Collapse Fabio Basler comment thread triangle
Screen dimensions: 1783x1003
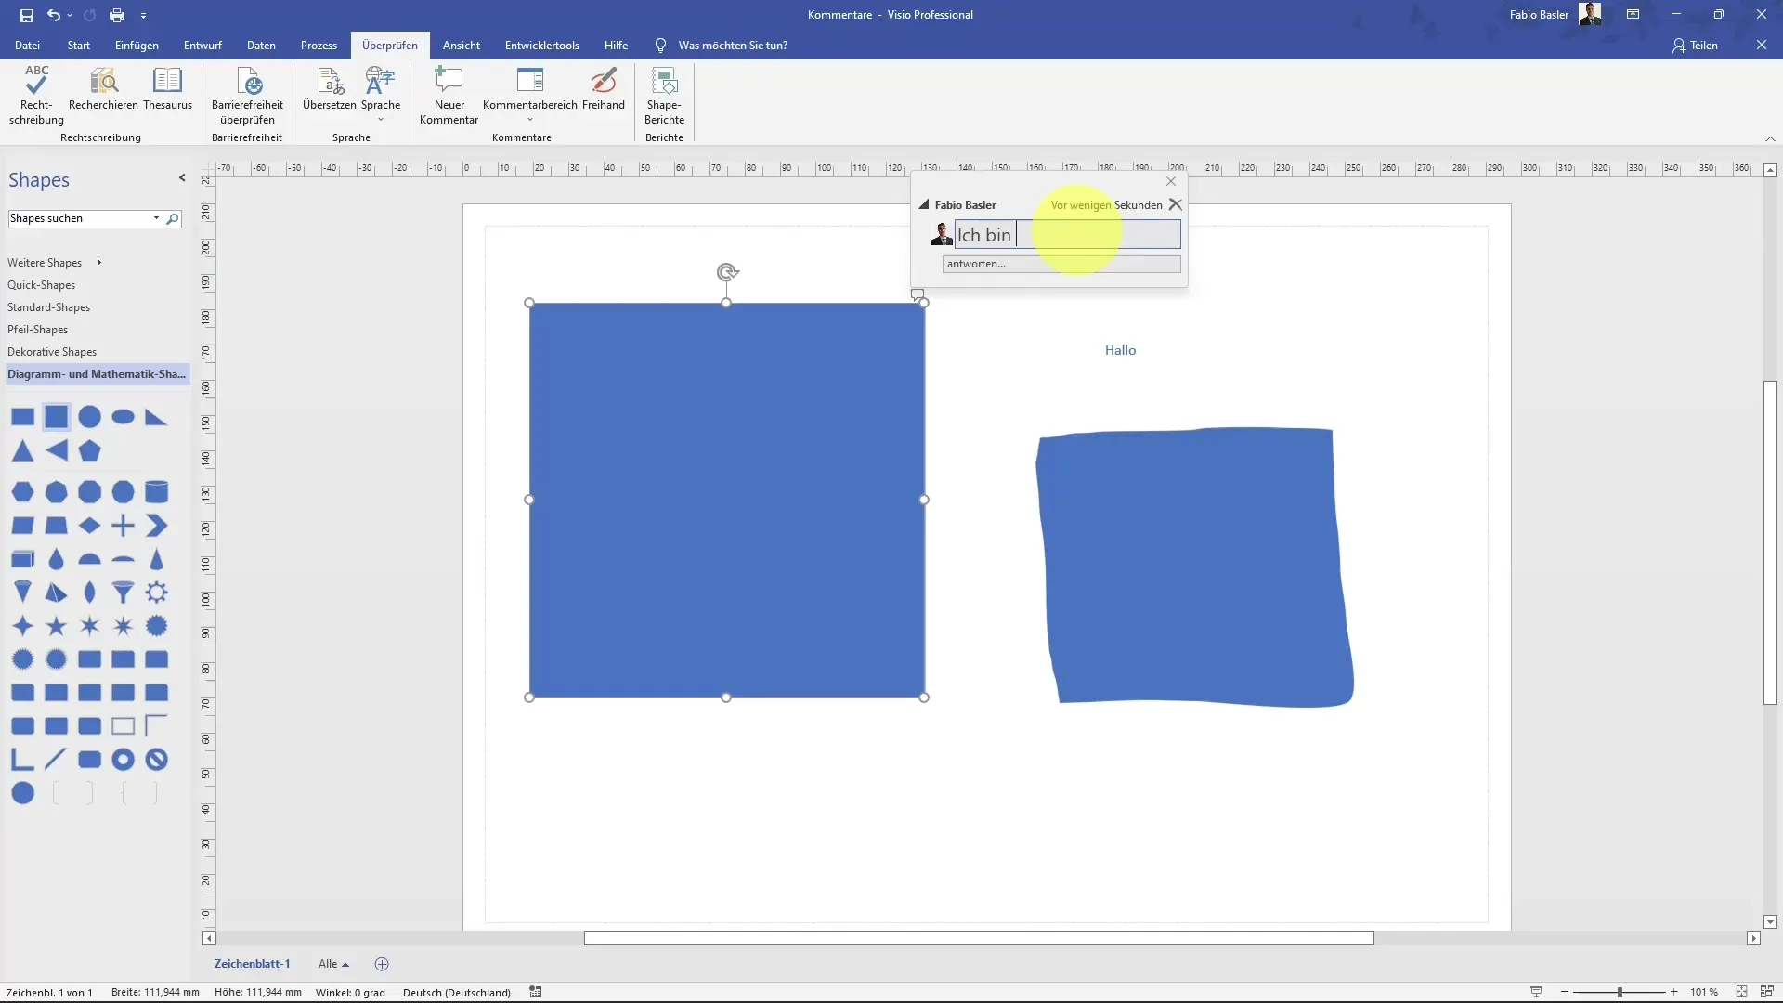[x=924, y=204]
